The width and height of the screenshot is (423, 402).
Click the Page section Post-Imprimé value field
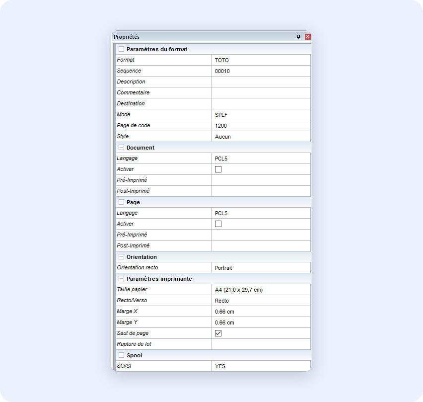click(x=261, y=245)
